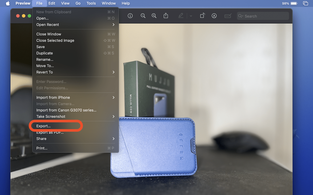Choose Export... from the File menu
The width and height of the screenshot is (313, 195).
(x=76, y=126)
